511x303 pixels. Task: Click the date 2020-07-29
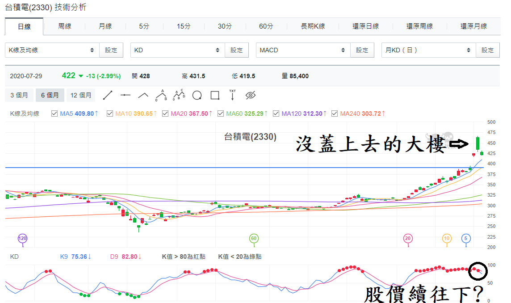(x=26, y=76)
